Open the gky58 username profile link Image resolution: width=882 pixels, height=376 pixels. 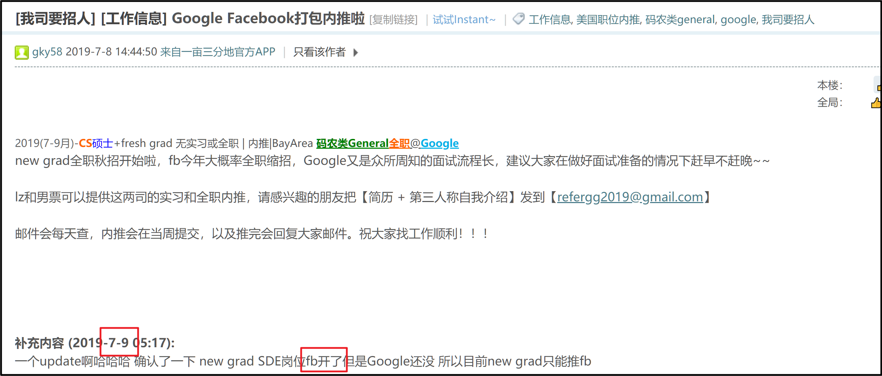[x=47, y=52]
